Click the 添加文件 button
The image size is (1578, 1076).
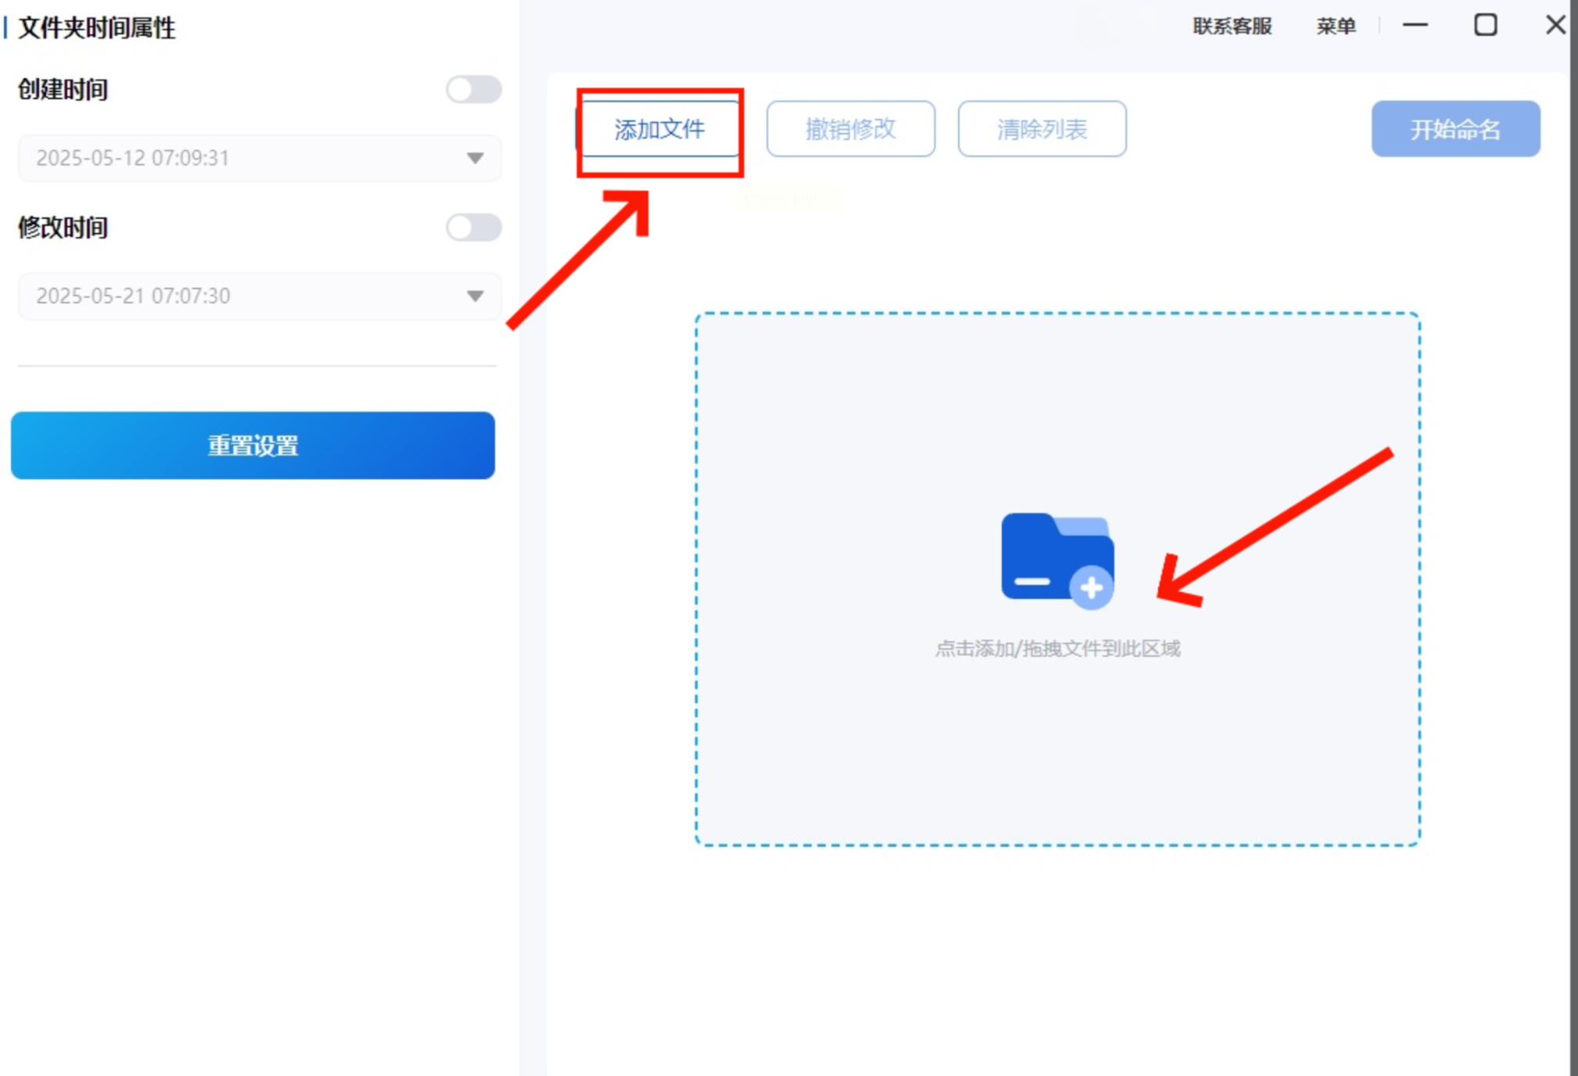click(x=659, y=129)
